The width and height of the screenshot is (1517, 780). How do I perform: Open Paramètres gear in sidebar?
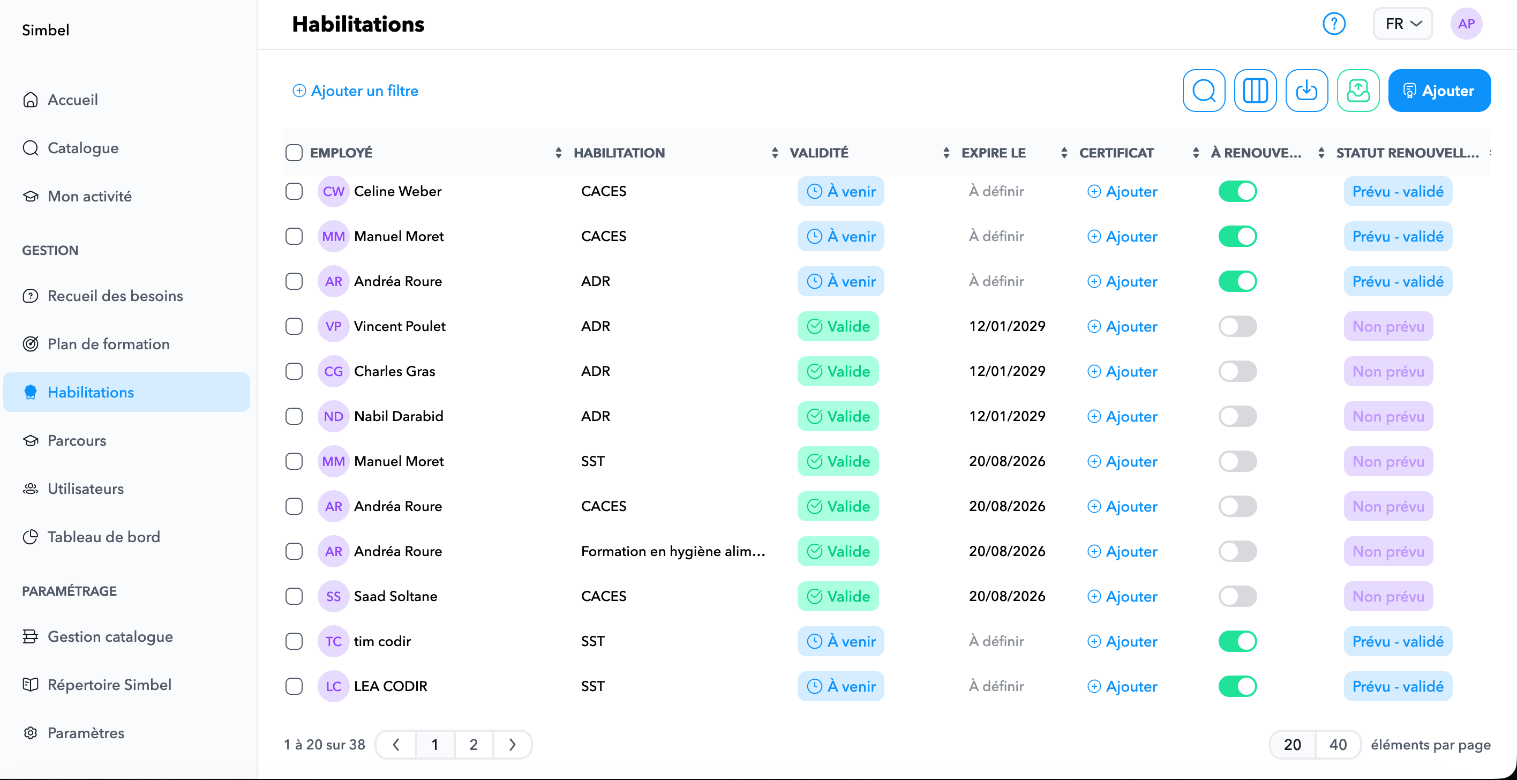coord(85,733)
